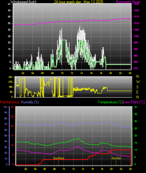Click the graph date title May 13 2025
The width and height of the screenshot is (146, 173).
[x=79, y=2]
